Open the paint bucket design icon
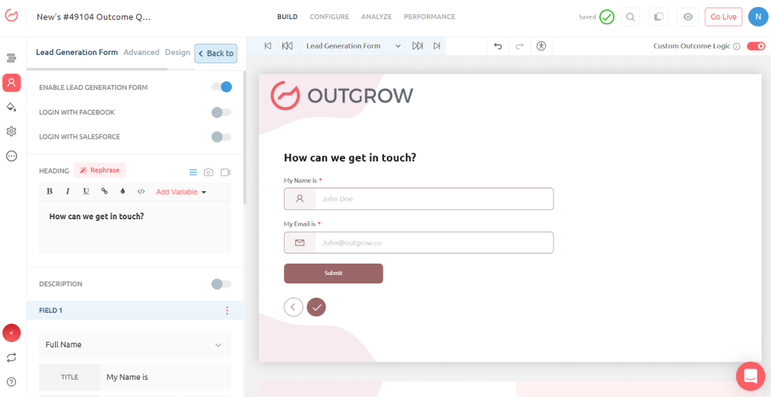 (x=11, y=107)
